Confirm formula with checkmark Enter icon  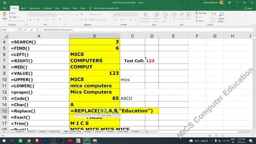coord(32,30)
